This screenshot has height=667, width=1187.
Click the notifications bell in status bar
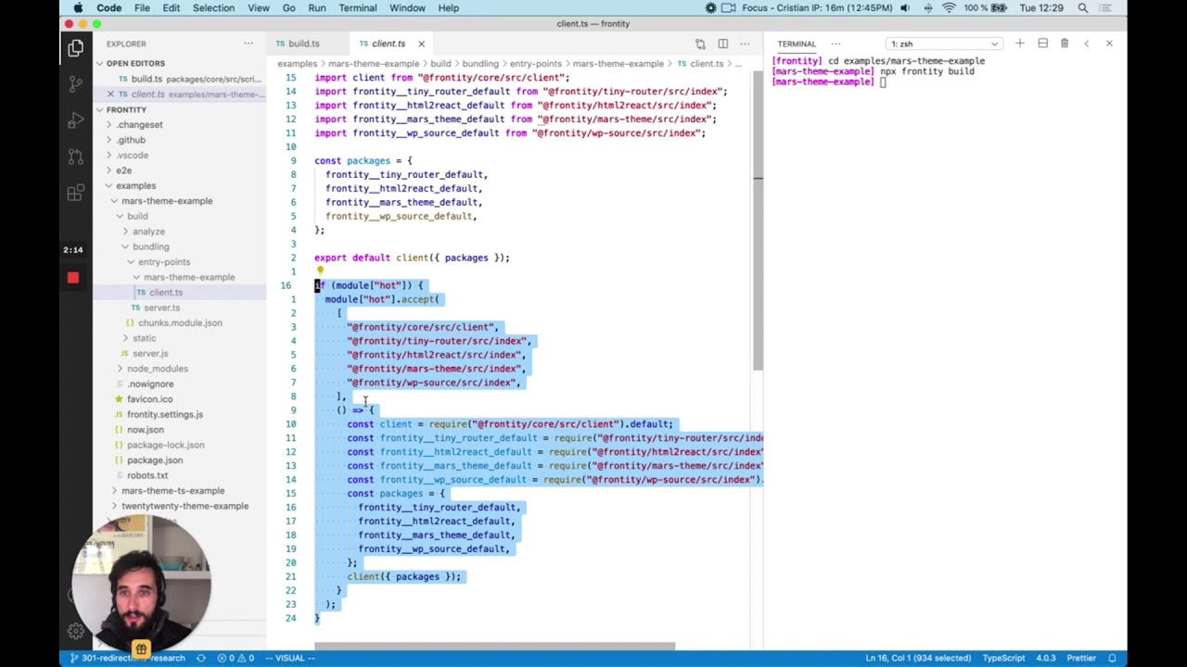(x=1112, y=658)
